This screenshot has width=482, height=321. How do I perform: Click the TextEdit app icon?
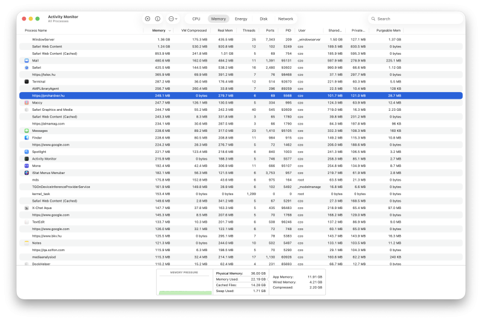[27, 222]
